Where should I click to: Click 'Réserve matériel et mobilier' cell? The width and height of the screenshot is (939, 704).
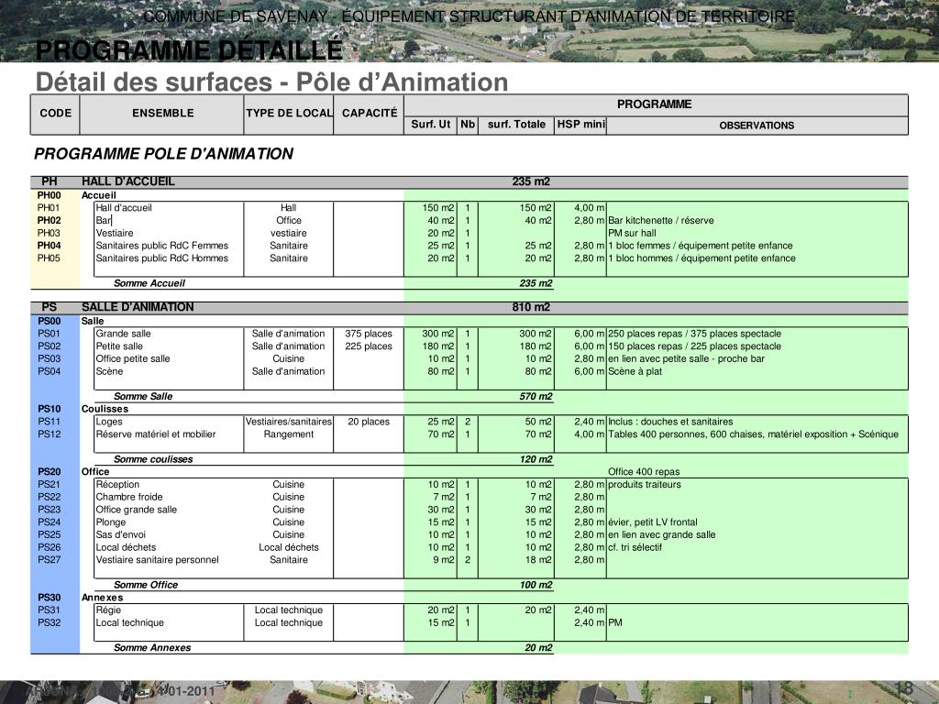tap(156, 434)
